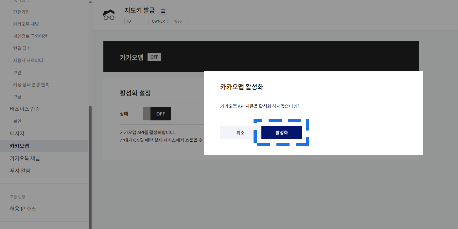The height and width of the screenshot is (229, 458).
Task: Open 보안 above 계정 상태 변경 웹훅
Action: [x=17, y=73]
